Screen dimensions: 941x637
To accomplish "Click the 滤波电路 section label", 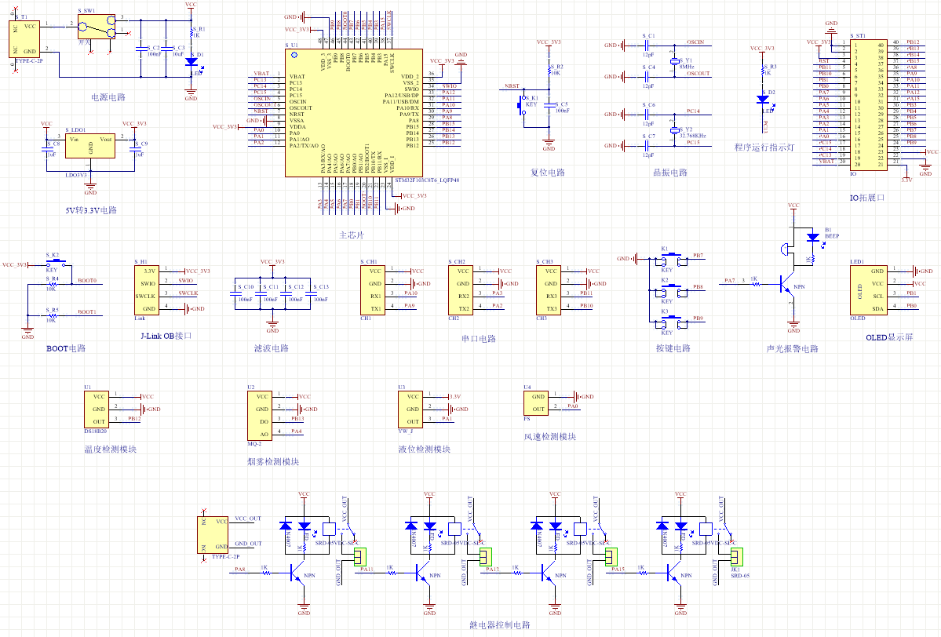I will click(272, 348).
